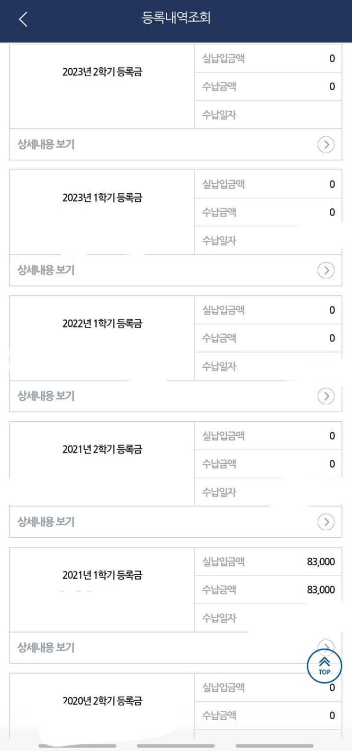Tap the TOP scroll-to-top button

pos(325,666)
